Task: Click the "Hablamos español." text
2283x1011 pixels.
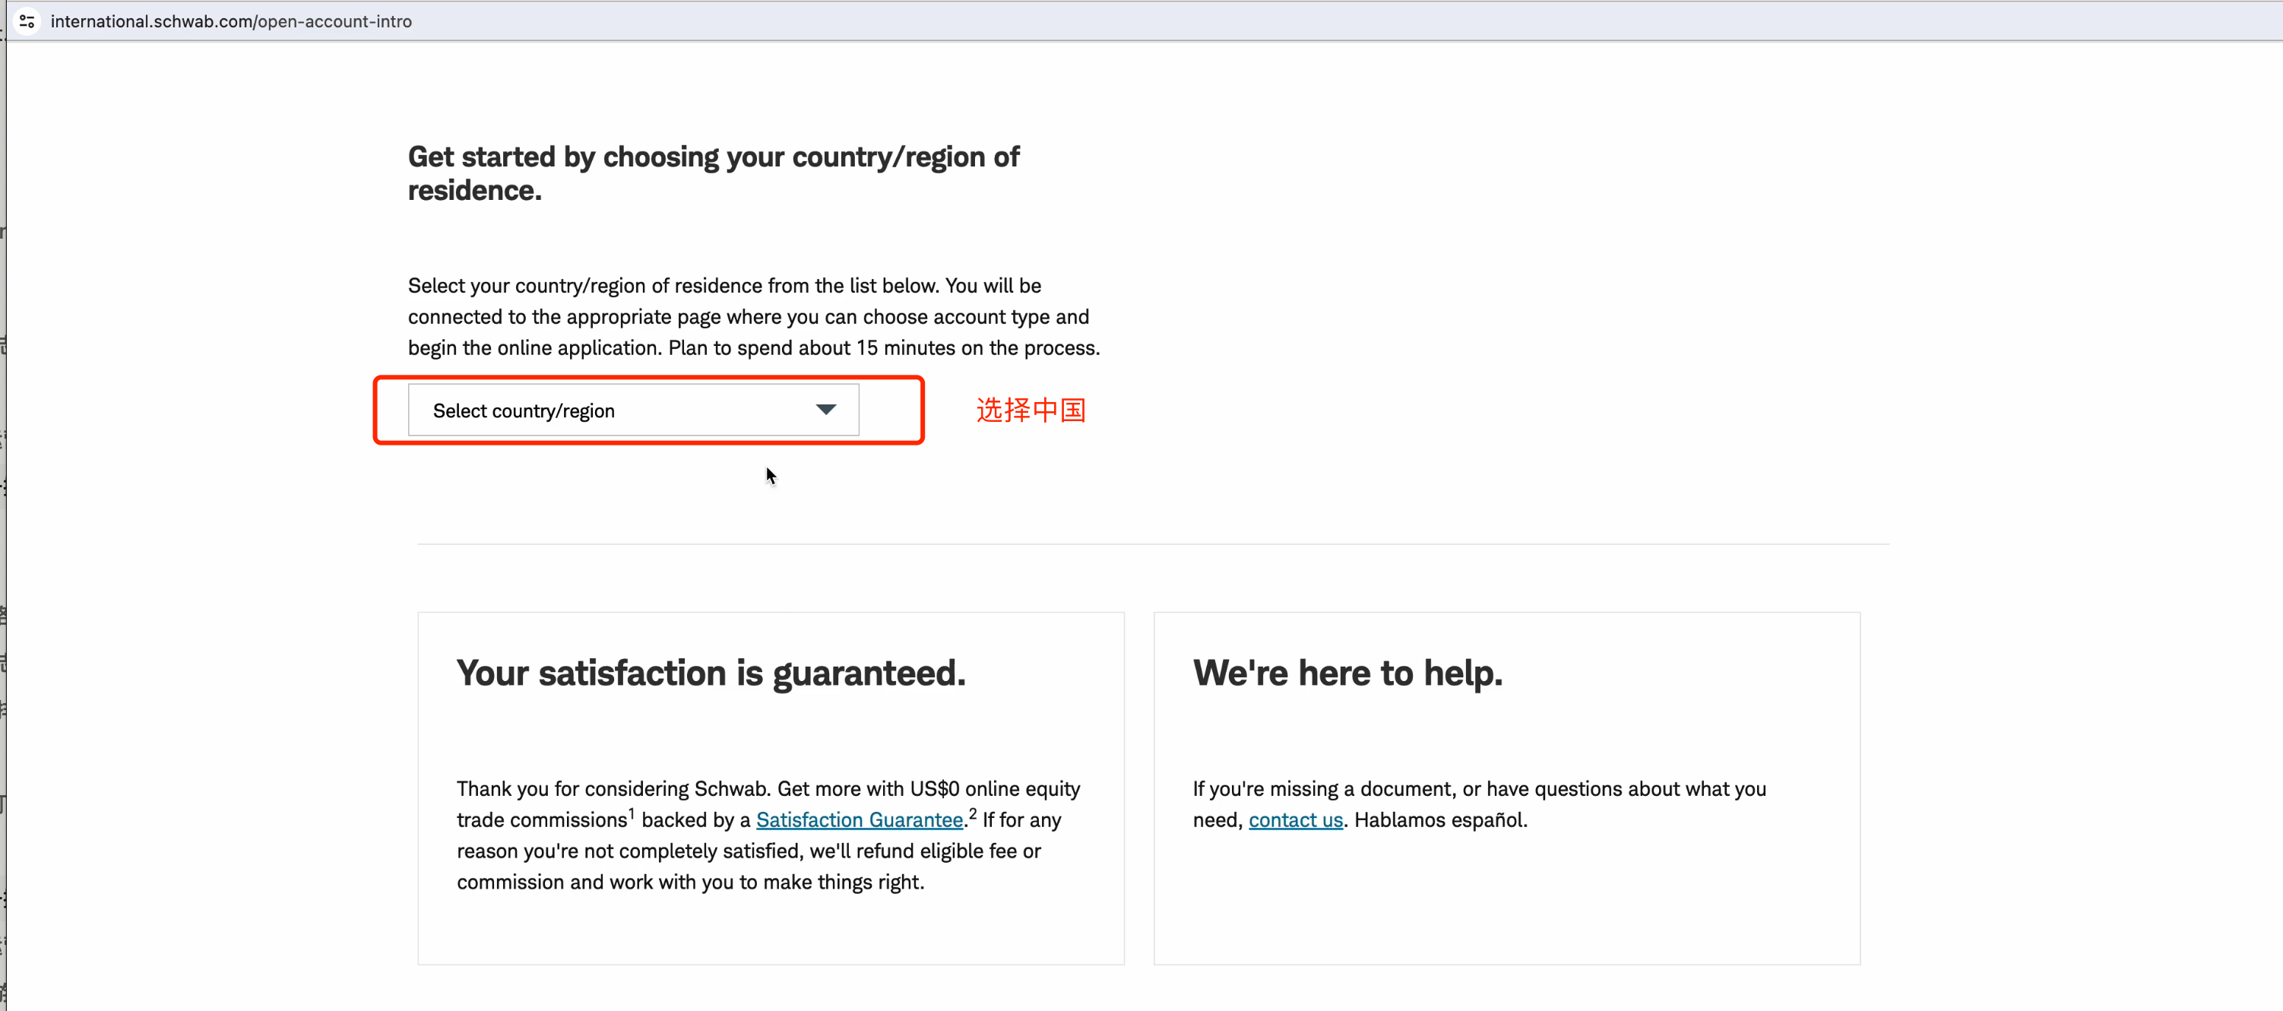Action: click(1440, 820)
